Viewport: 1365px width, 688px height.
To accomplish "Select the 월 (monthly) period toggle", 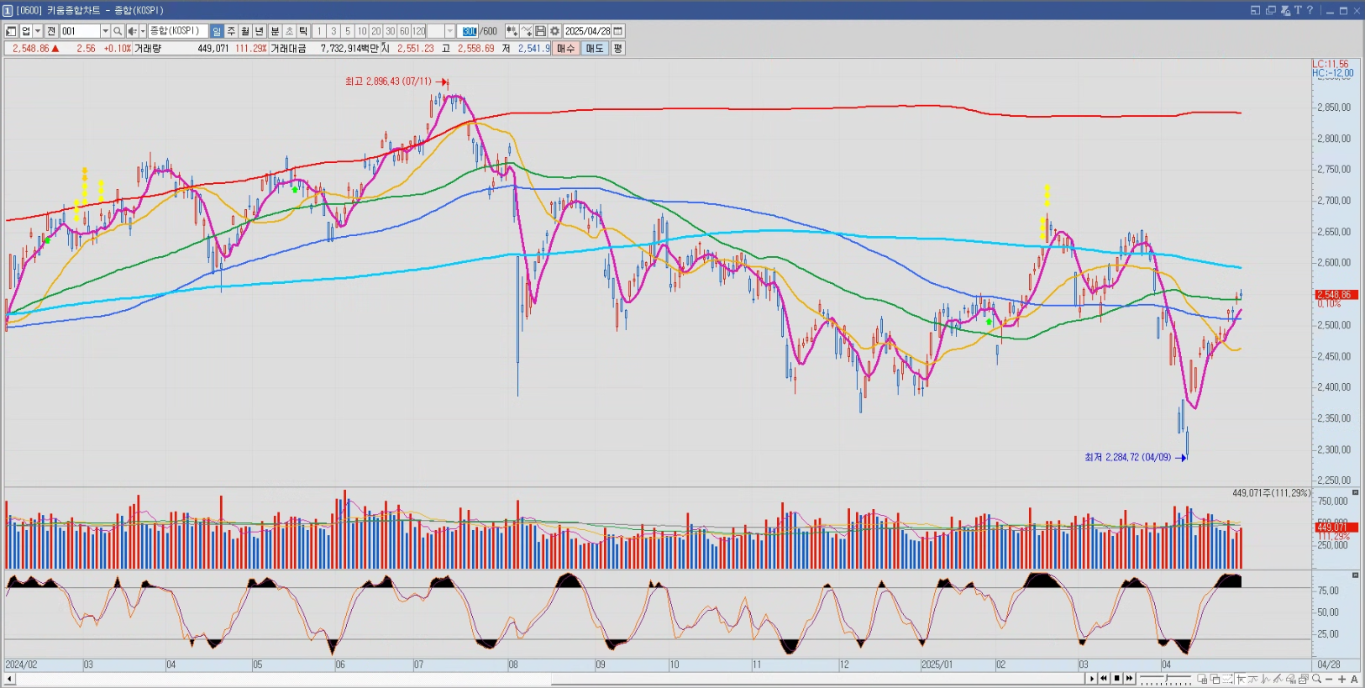I will [x=245, y=31].
